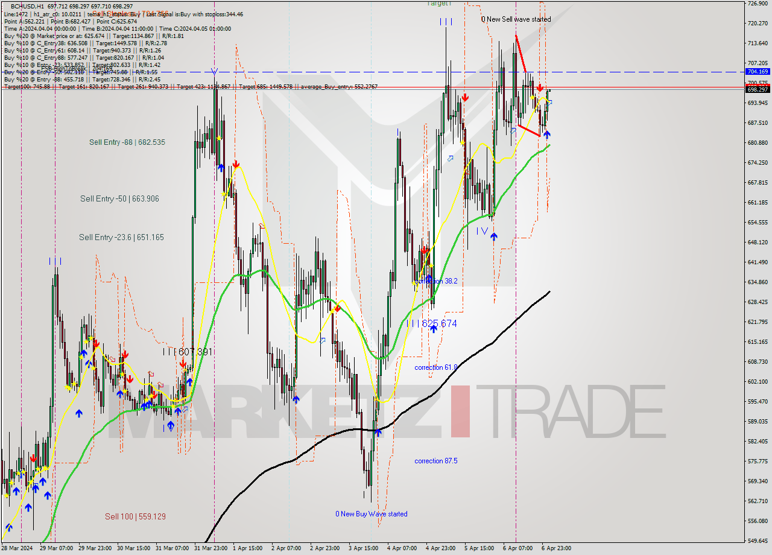Screen dimensions: 772x555
Task: Click the 'Buy %10 @ C_Entry88: 577.247' line
Action: (84, 58)
